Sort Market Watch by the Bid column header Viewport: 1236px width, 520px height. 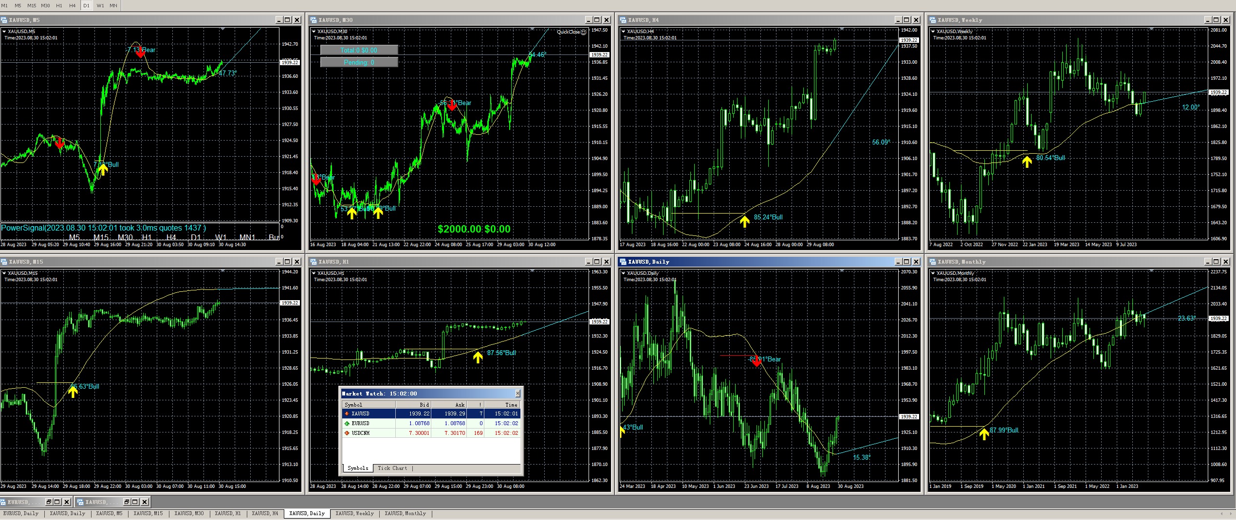click(x=413, y=405)
